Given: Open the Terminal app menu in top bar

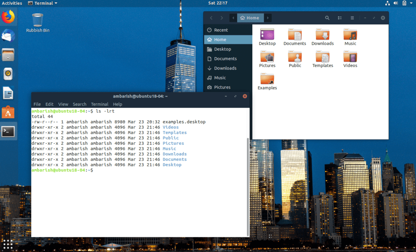Looking at the screenshot, I should pos(42,3).
